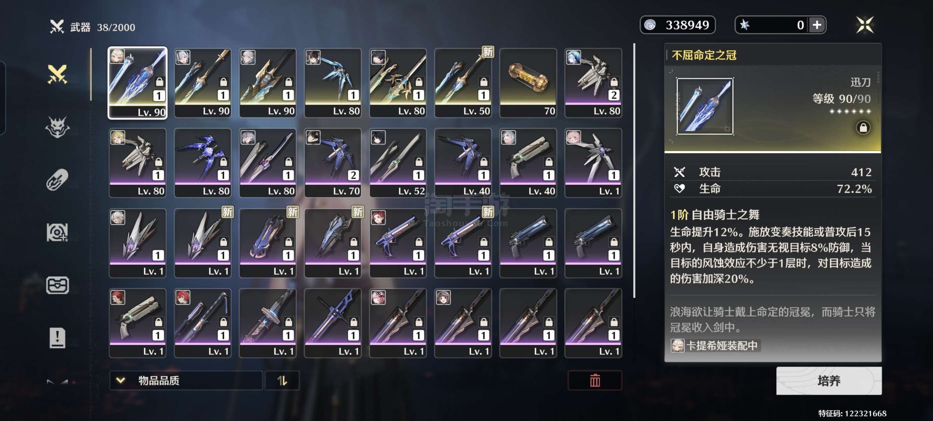933x421 pixels.
Task: Open the exclamation mark quest items category
Action: pos(57,338)
